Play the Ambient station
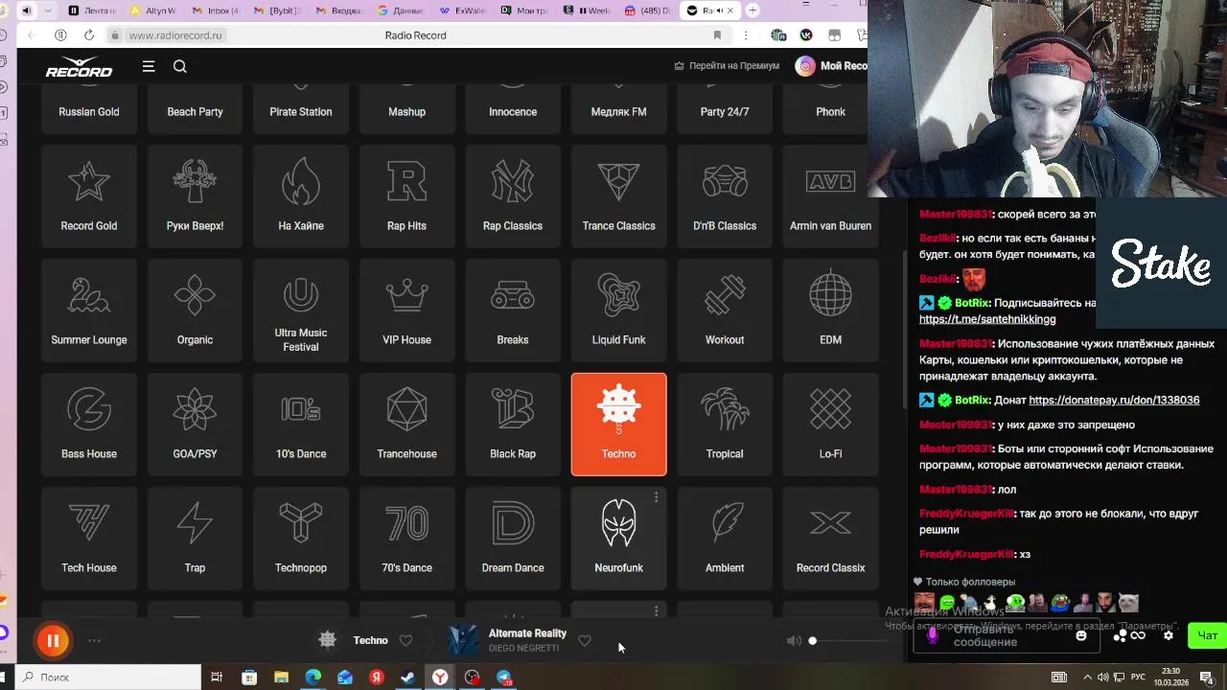1227x690 pixels. coord(725,538)
